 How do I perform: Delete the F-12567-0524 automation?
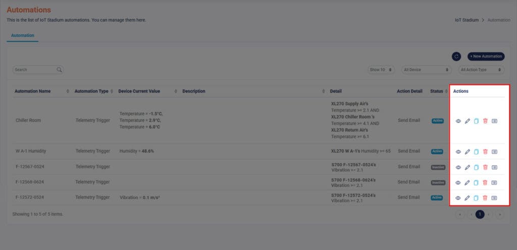(x=485, y=167)
